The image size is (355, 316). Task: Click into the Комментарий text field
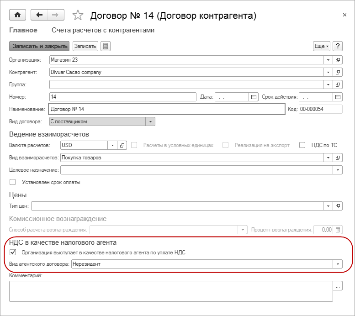(x=170, y=291)
